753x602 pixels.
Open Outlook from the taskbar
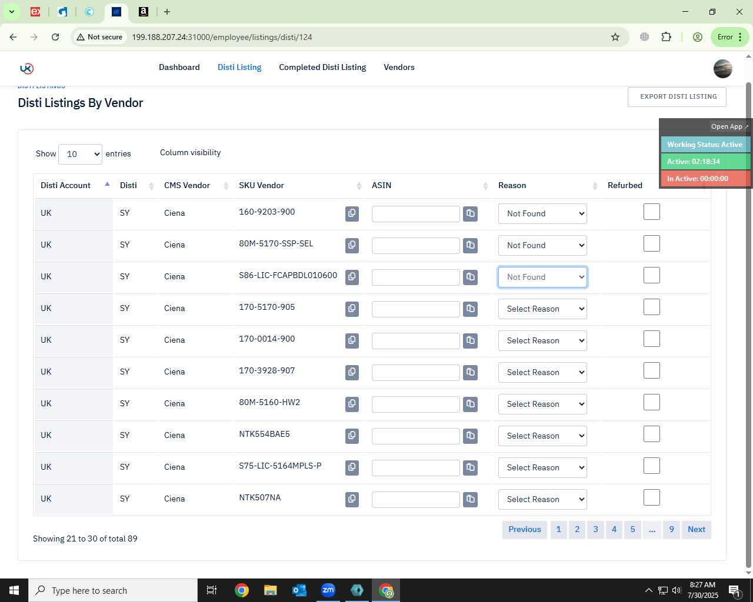pyautogui.click(x=299, y=590)
